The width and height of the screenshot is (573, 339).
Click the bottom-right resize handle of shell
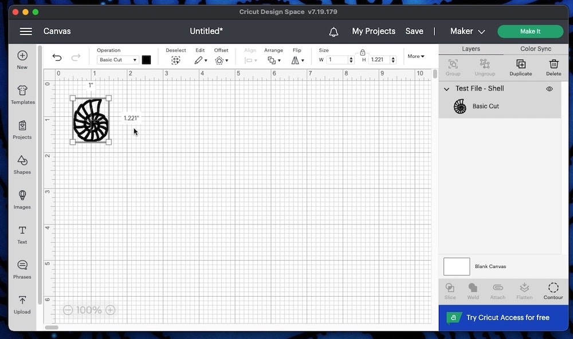coord(108,142)
